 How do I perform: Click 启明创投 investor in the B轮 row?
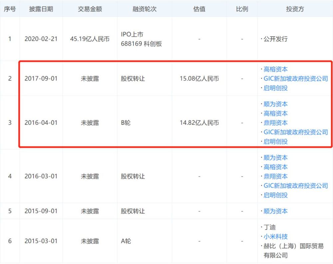(x=275, y=141)
